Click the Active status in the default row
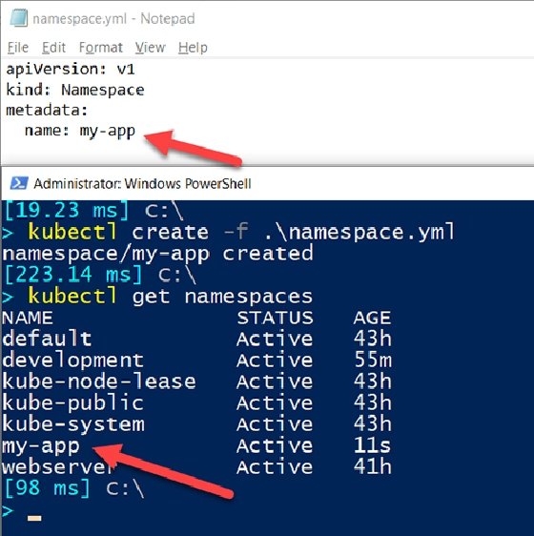The width and height of the screenshot is (534, 536). click(x=275, y=339)
